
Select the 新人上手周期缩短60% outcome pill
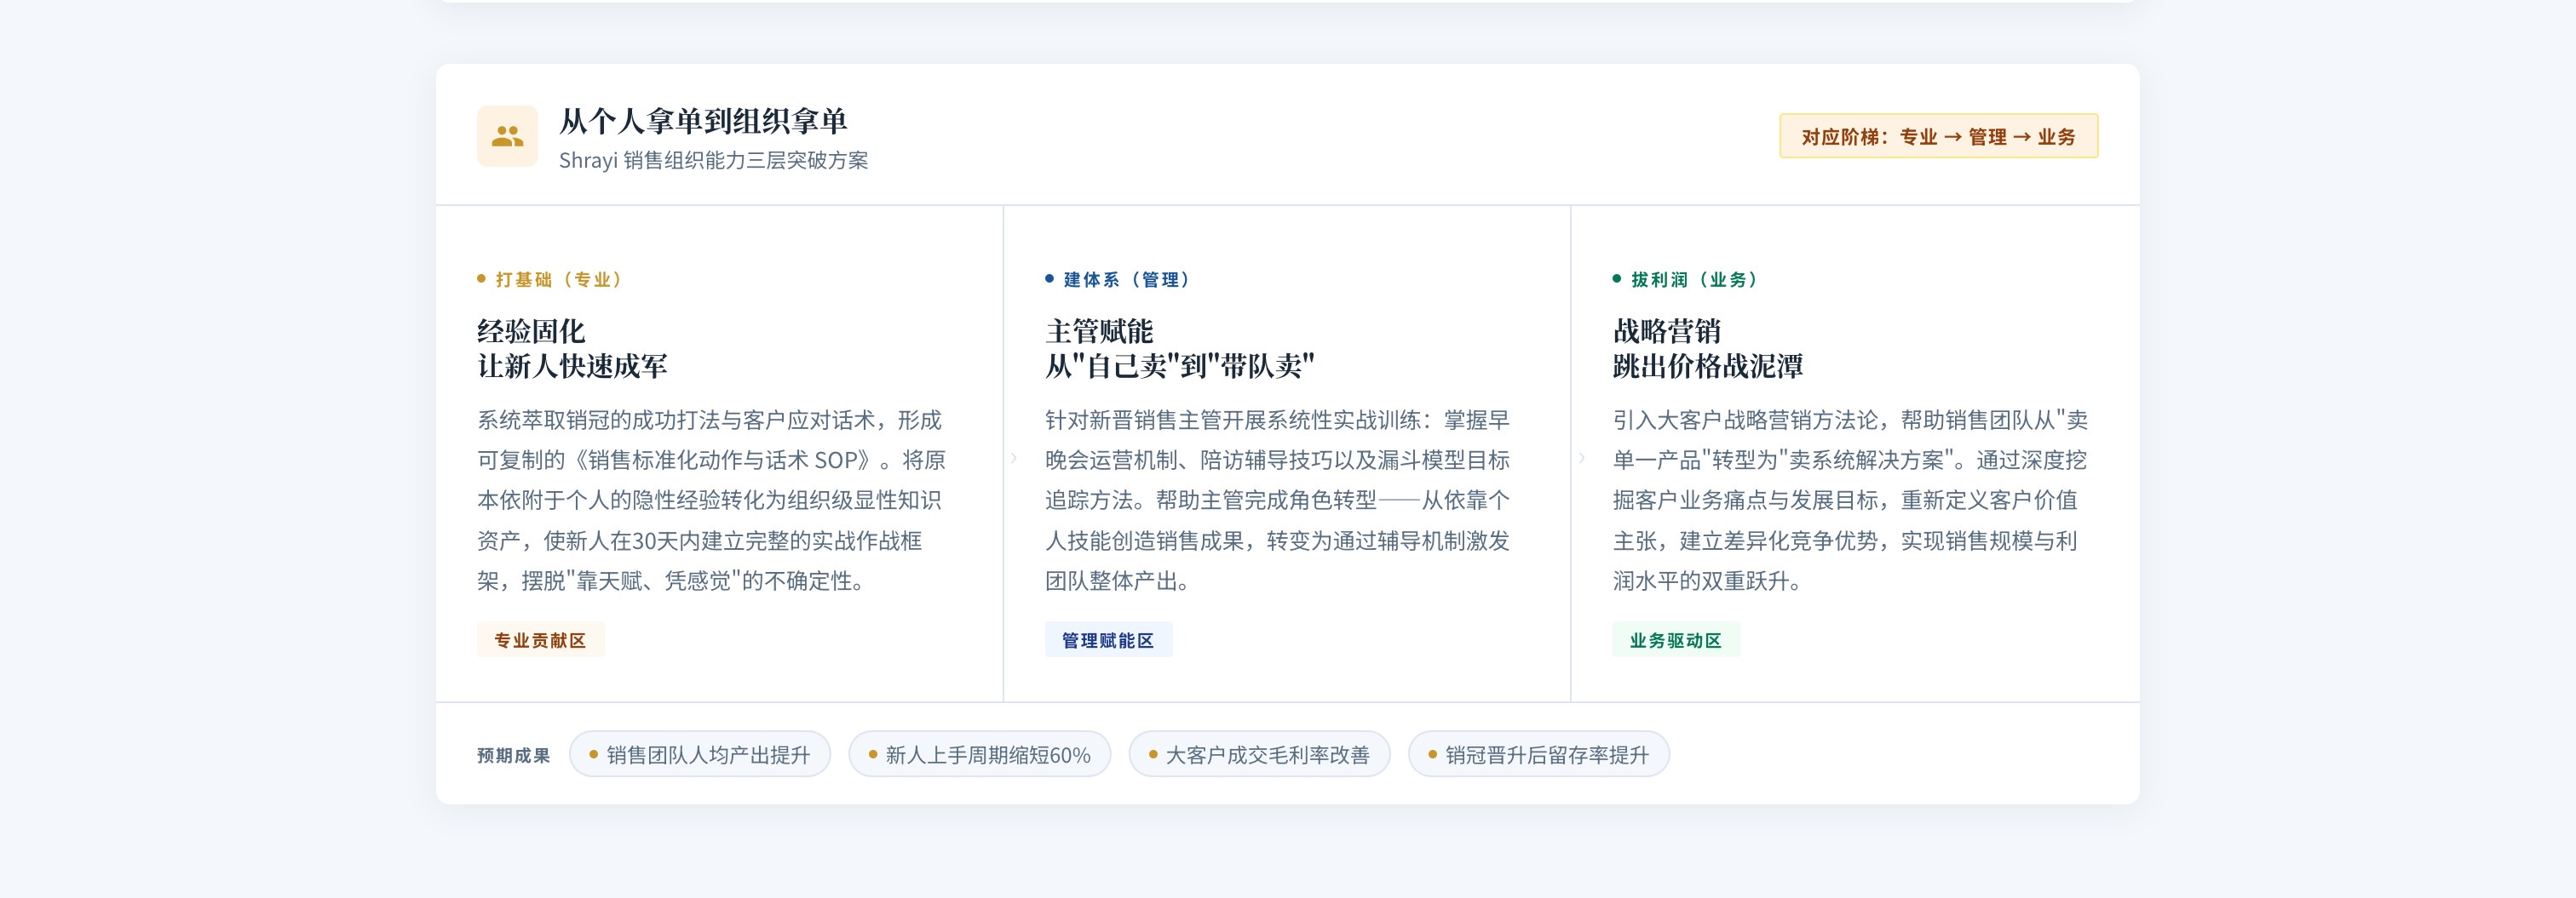pyautogui.click(x=979, y=755)
